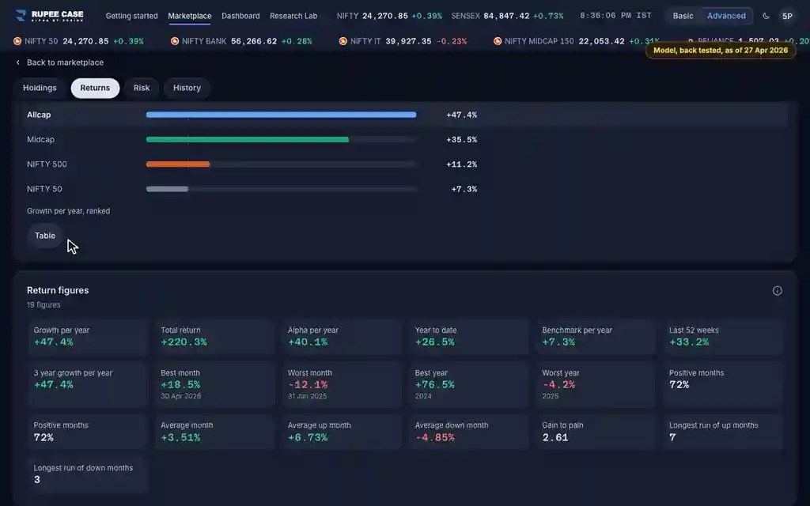View the History tab
The width and height of the screenshot is (810, 506).
[x=187, y=88]
